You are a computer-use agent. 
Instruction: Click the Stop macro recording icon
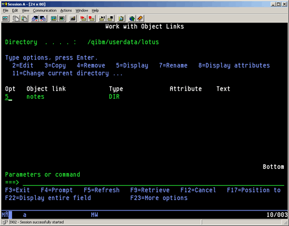[91, 18]
